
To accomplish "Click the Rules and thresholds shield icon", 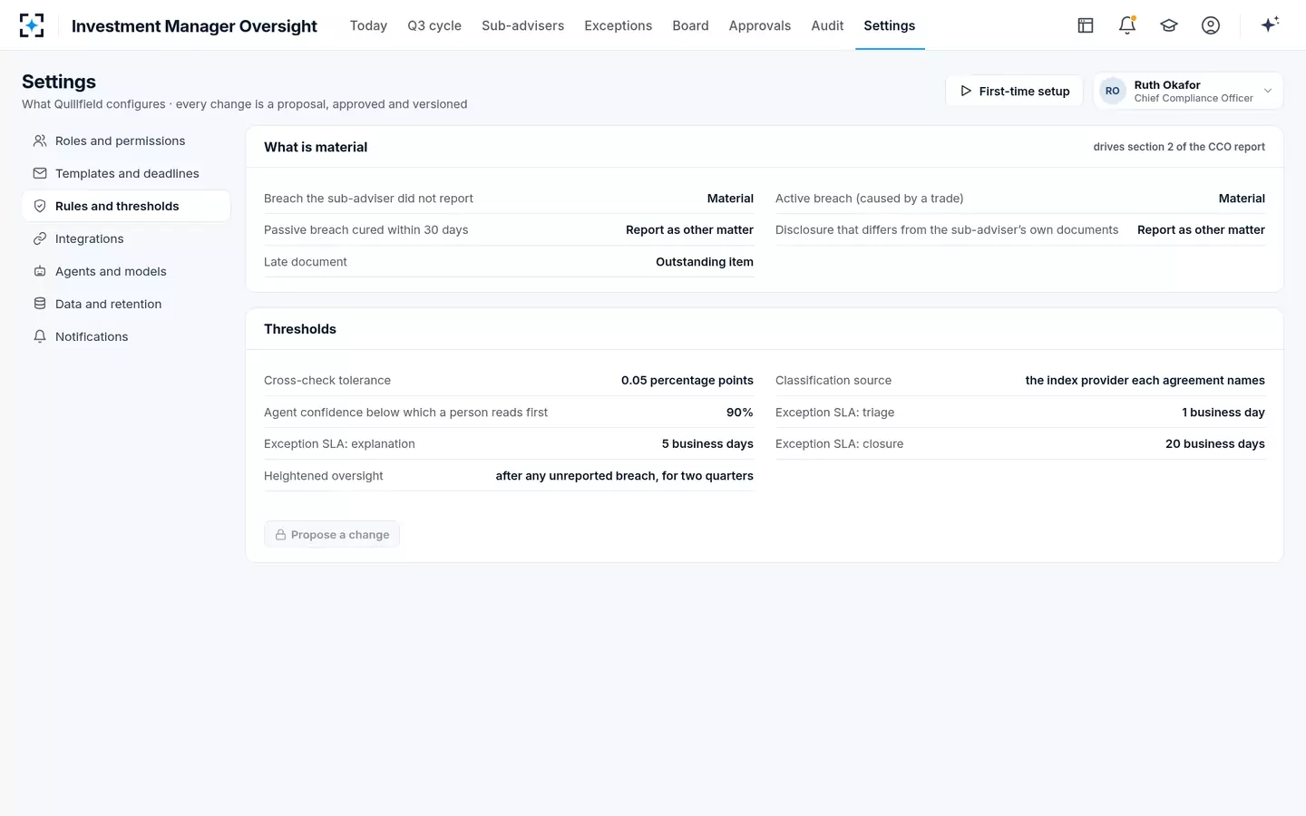I will point(40,206).
